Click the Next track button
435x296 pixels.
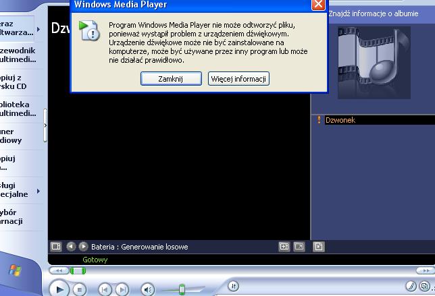point(122,290)
